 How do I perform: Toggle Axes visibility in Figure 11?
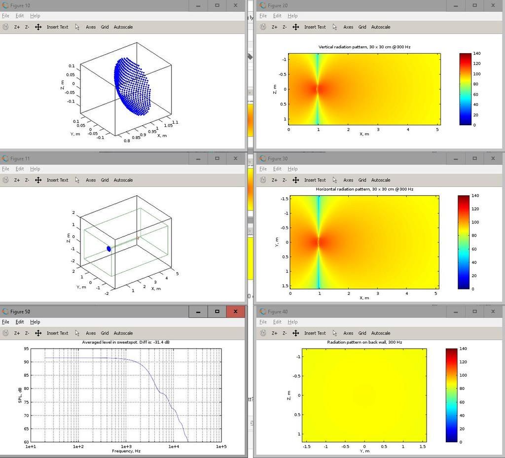click(x=91, y=180)
